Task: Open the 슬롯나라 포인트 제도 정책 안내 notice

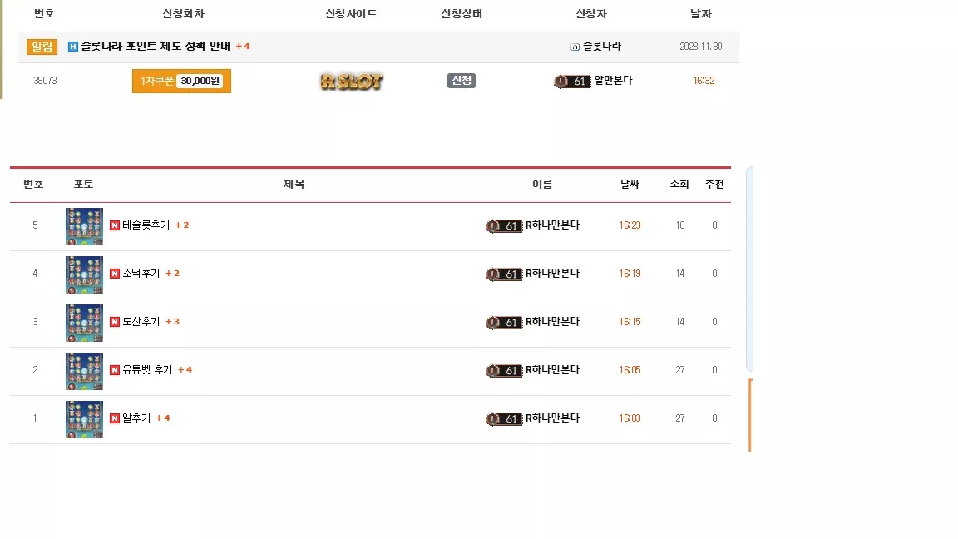Action: (156, 47)
